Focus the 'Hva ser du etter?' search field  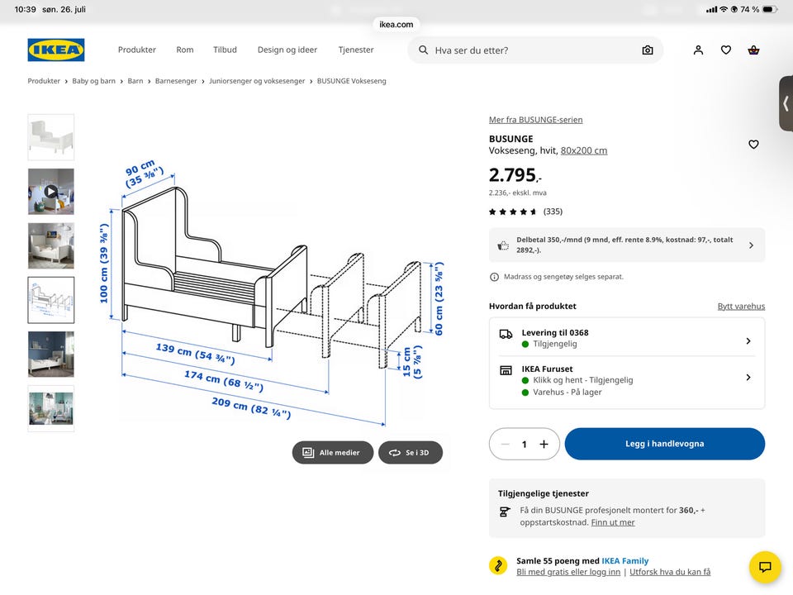(x=535, y=50)
